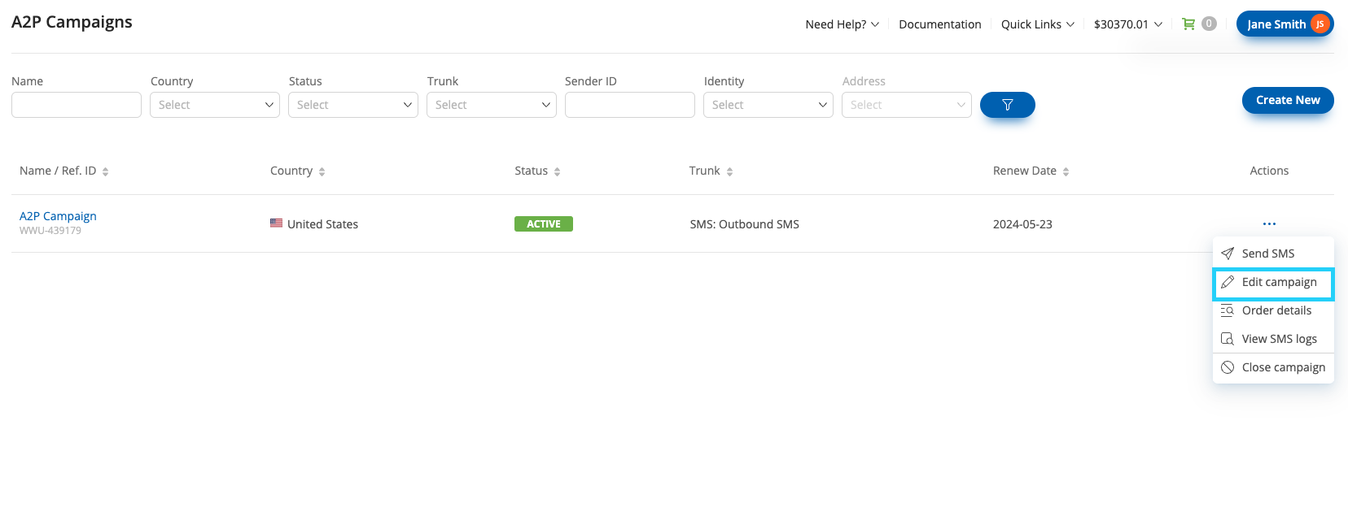Screen dimensions: 1348x516
Task: Click the JS avatar badge
Action: (1320, 24)
